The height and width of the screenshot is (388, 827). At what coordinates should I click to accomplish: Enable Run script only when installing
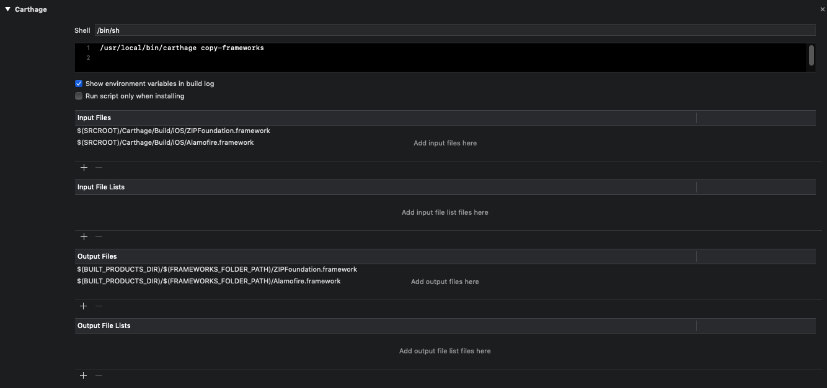(x=79, y=96)
